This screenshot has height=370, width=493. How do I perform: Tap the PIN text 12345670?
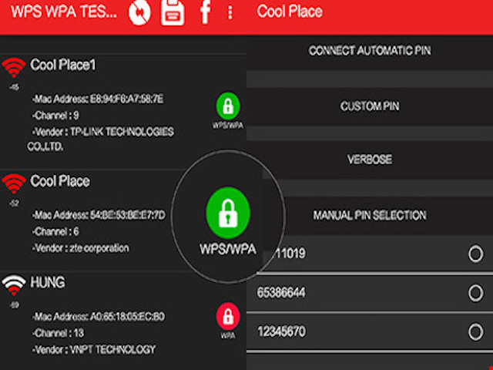coord(281,331)
